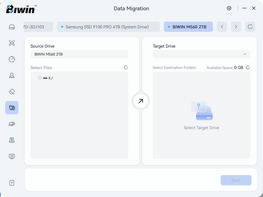Select the Data Migration folder icon

(12, 107)
